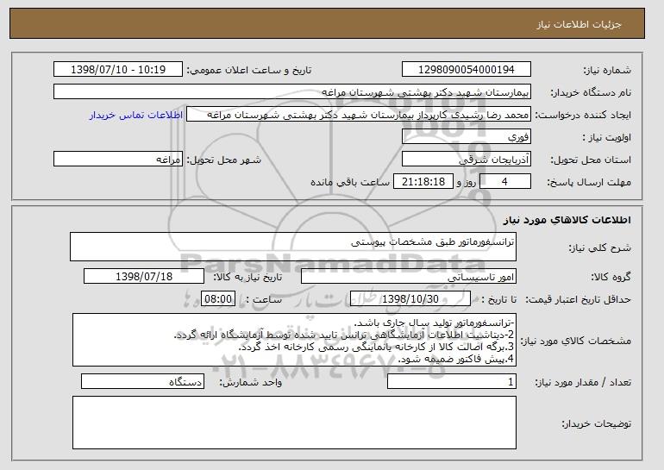Click the تعداد quantity field showing 1
The height and width of the screenshot is (470, 664).
(452, 382)
